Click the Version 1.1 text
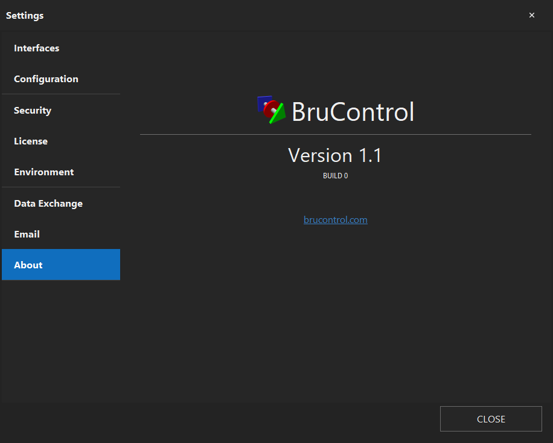The width and height of the screenshot is (553, 443). click(x=334, y=155)
